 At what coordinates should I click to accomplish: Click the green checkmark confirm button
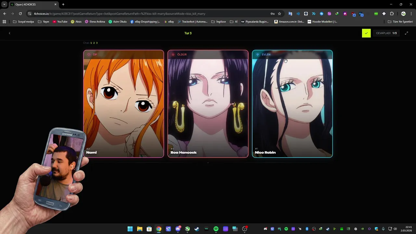[366, 33]
